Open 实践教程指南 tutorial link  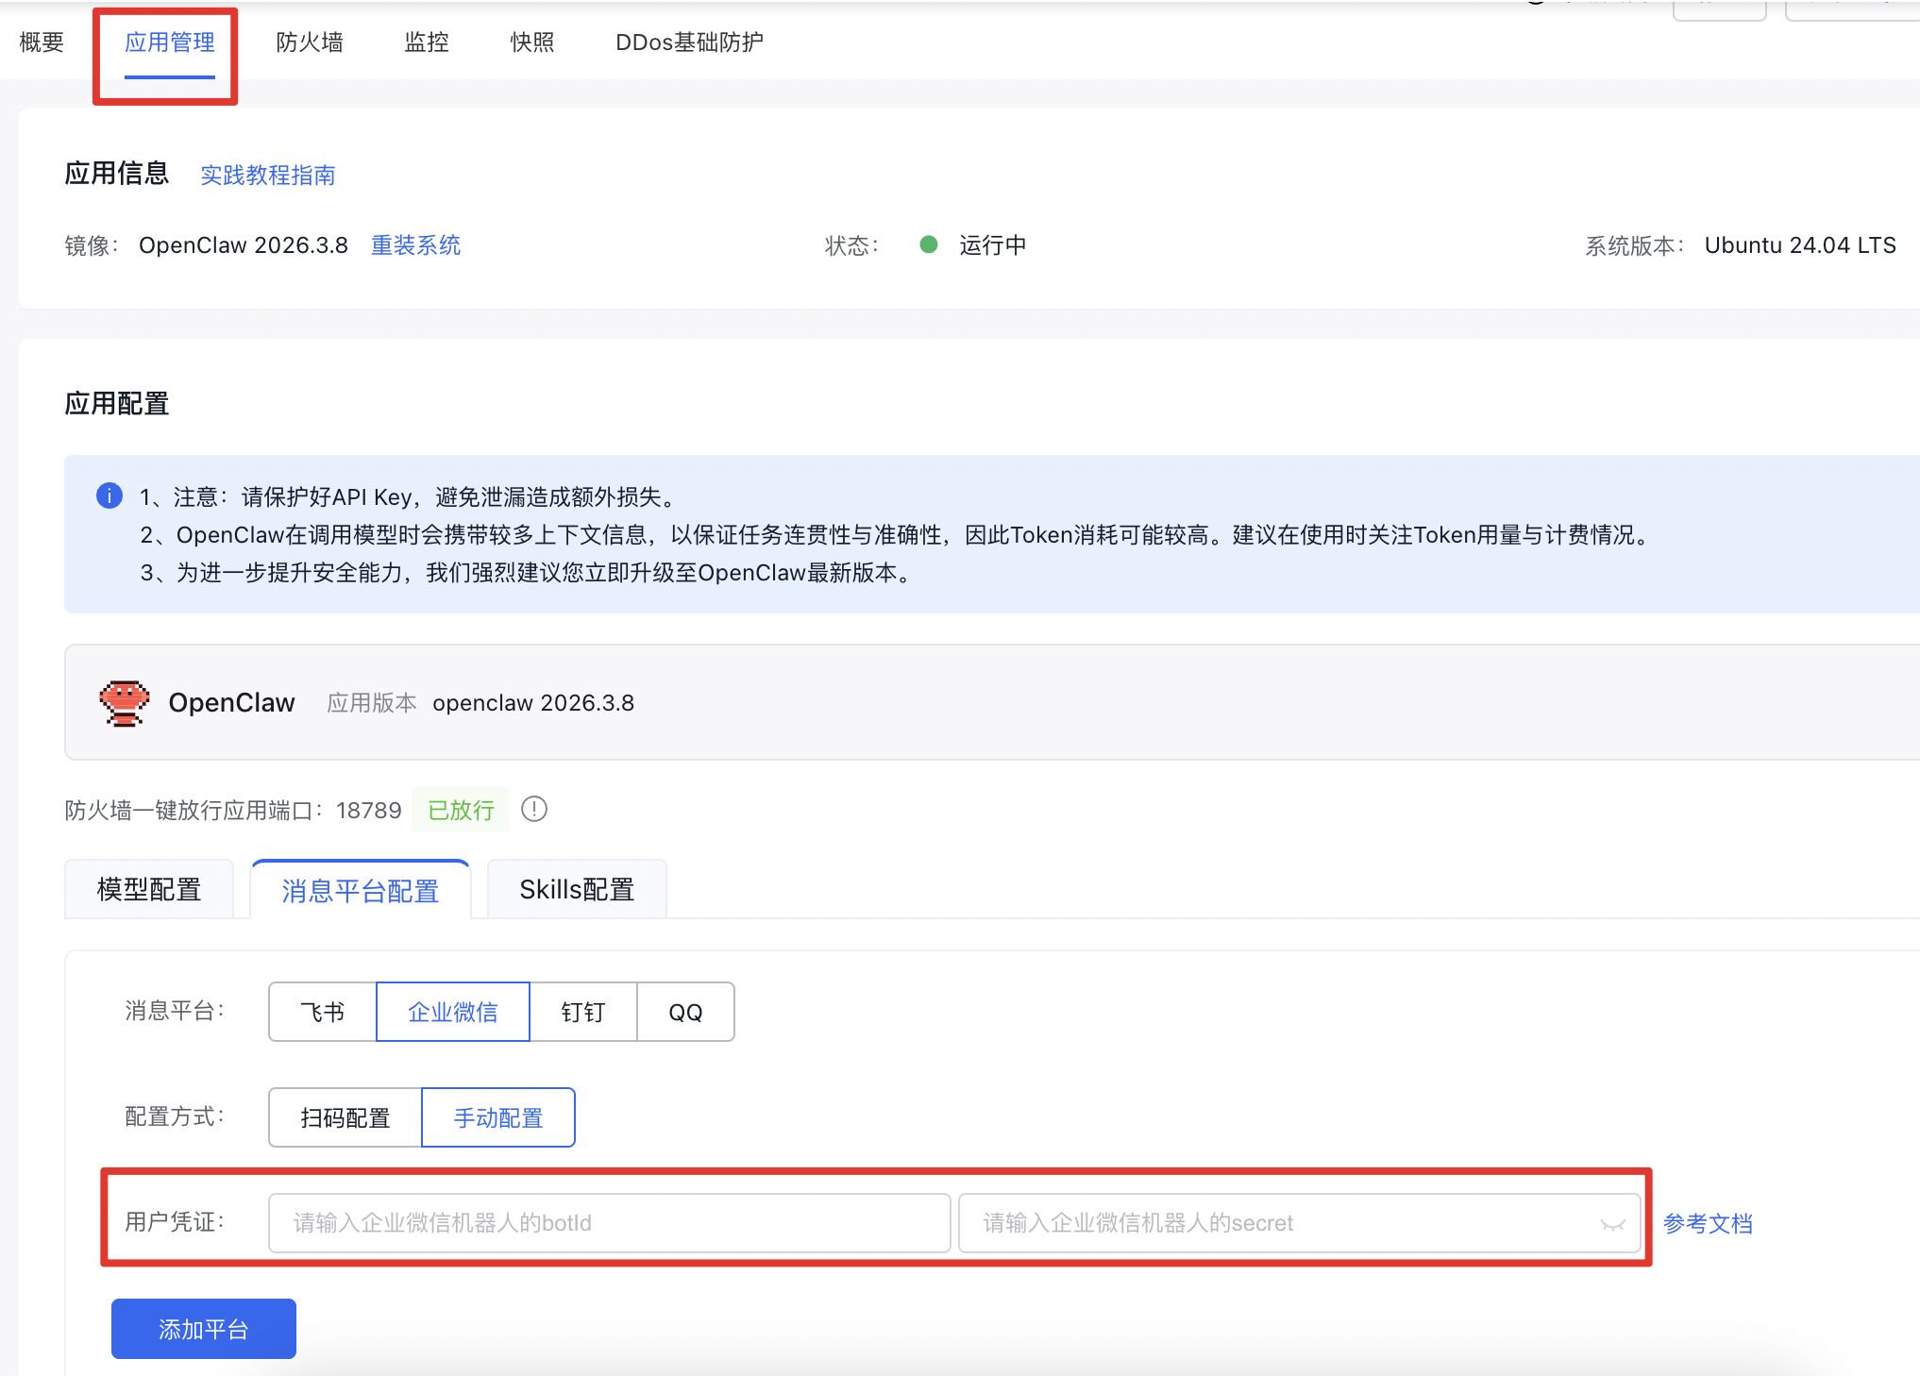tap(268, 176)
